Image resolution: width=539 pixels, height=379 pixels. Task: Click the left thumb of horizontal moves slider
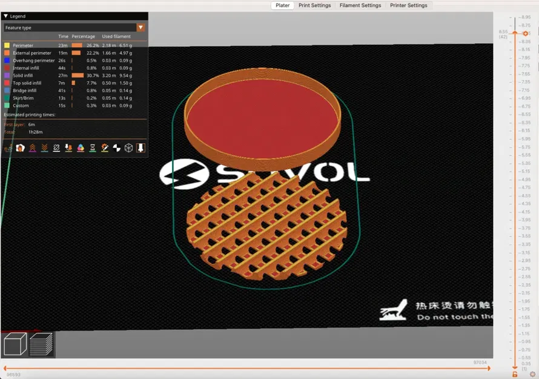click(x=5, y=368)
